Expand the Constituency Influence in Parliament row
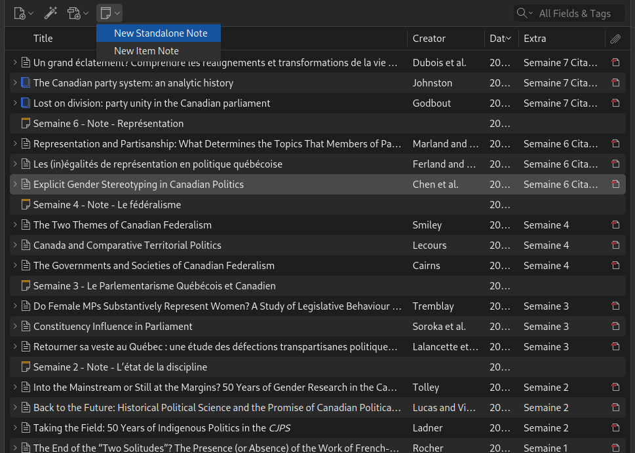The image size is (635, 453). [x=15, y=327]
